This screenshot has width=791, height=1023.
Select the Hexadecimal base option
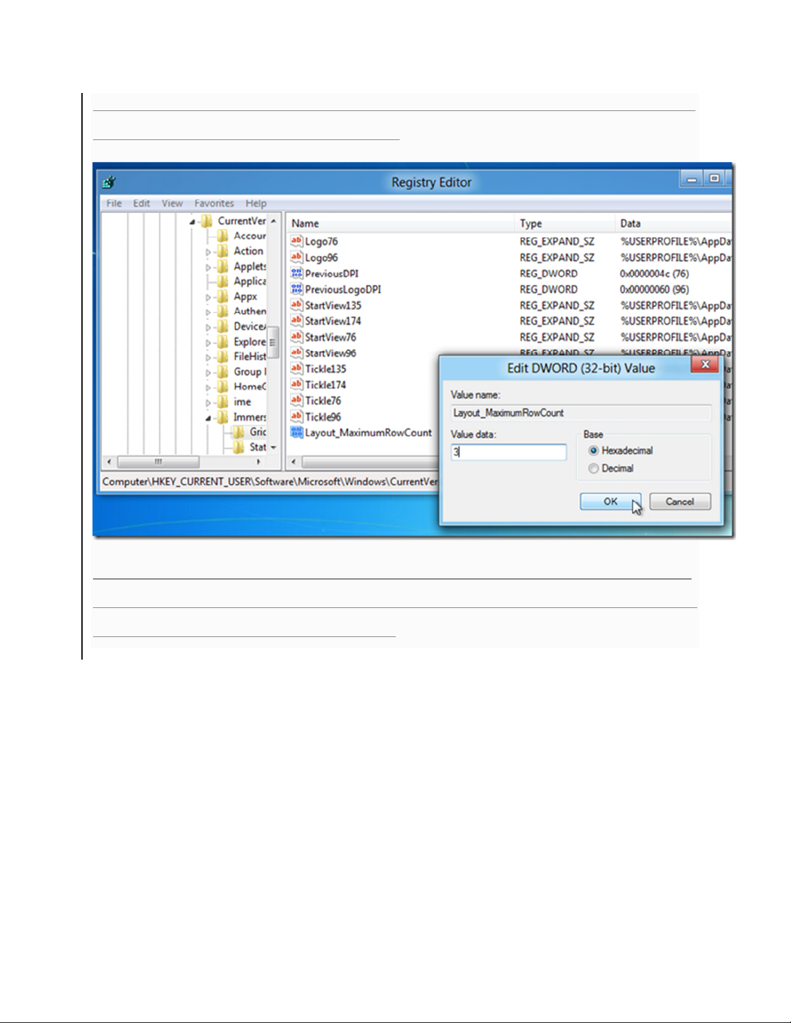tap(593, 451)
